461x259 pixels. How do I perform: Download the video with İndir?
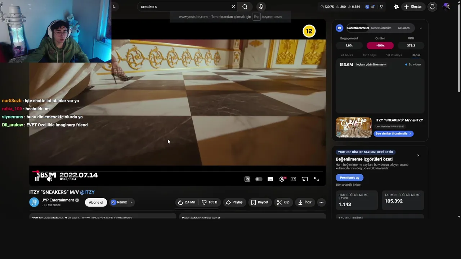(305, 202)
